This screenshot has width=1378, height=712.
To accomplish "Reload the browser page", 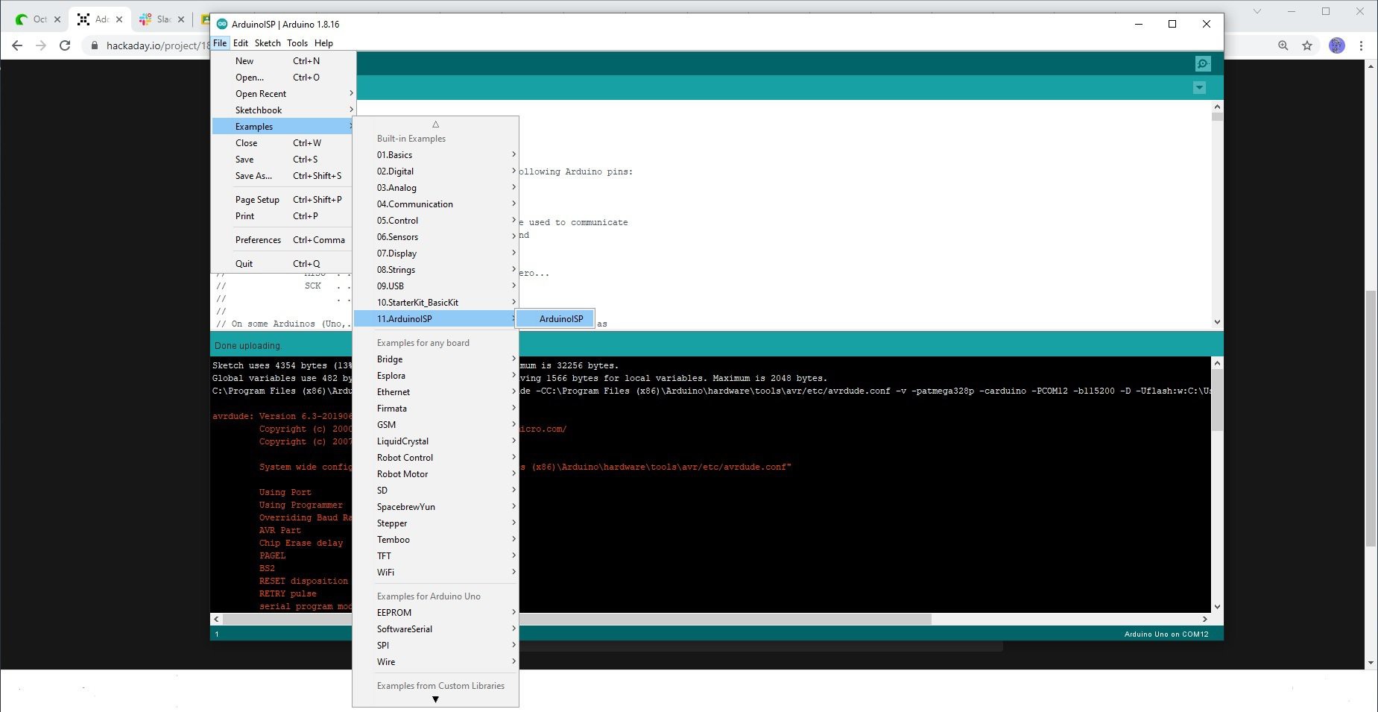I will point(65,45).
